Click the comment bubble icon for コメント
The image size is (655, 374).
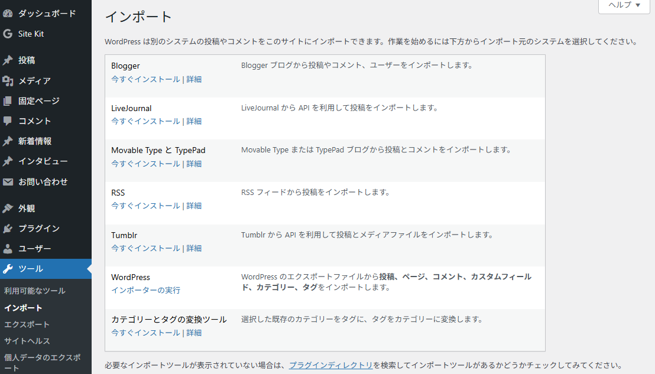pyautogui.click(x=8, y=121)
